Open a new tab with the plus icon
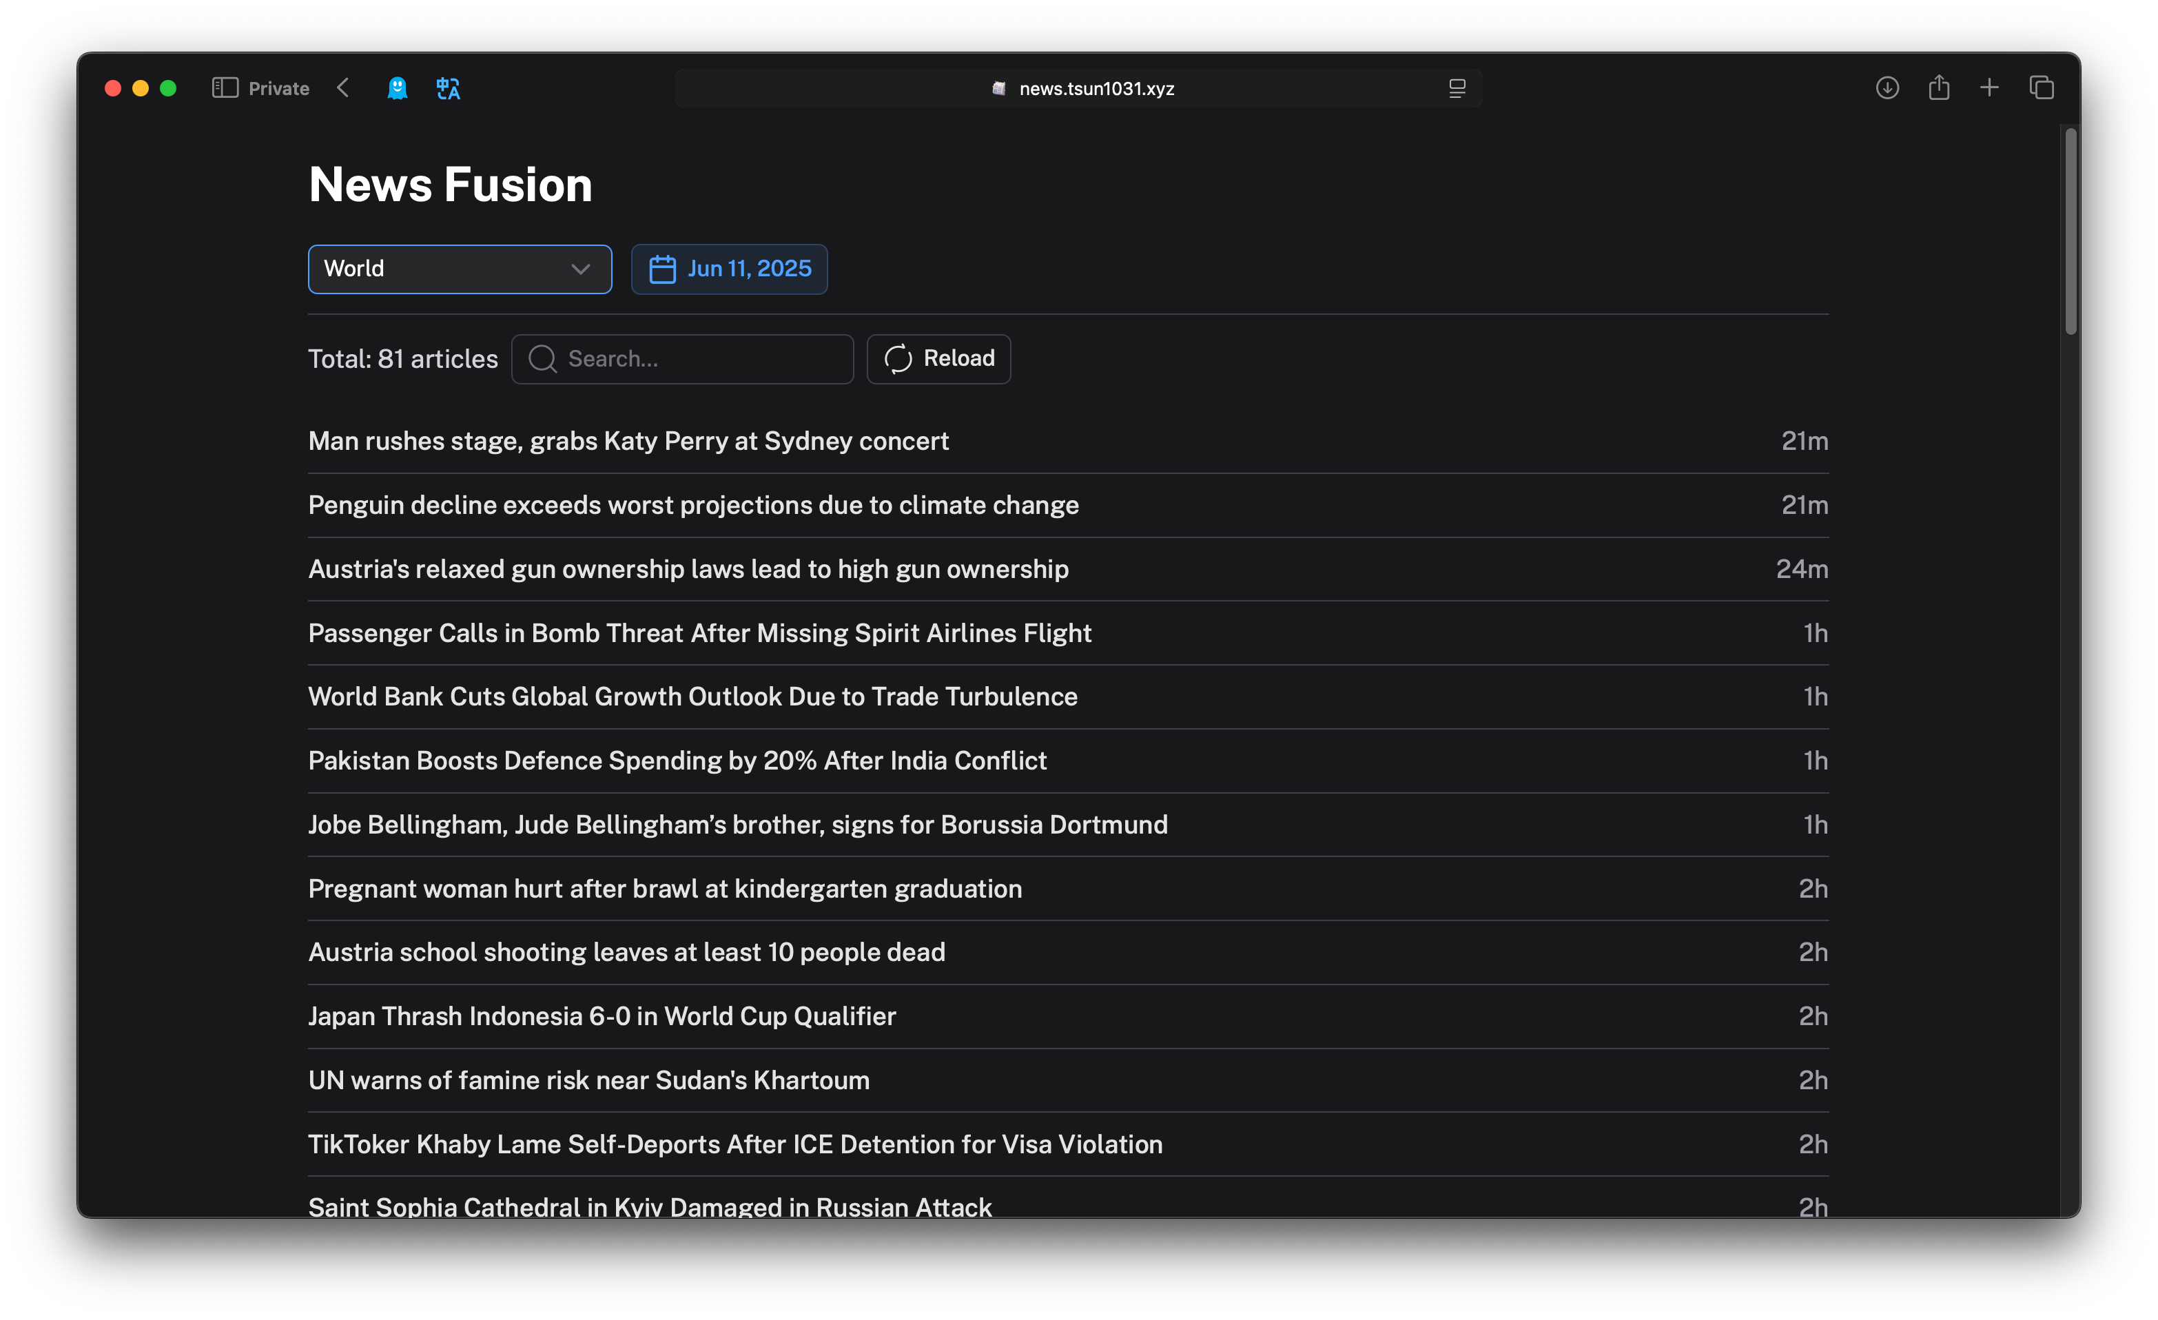The width and height of the screenshot is (2158, 1320). tap(1989, 88)
